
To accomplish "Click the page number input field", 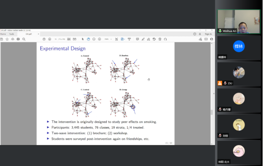I will click(x=55, y=39).
